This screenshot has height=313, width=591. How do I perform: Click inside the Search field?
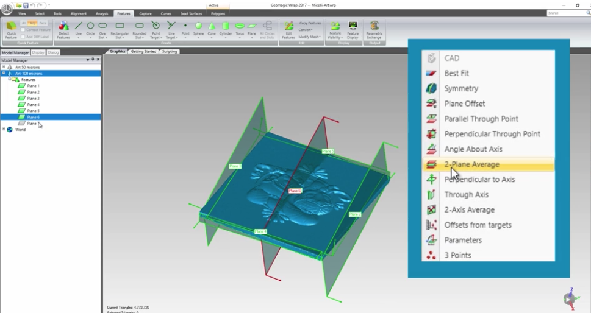[566, 13]
